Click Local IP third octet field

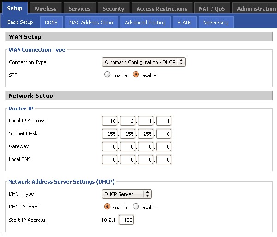(x=145, y=121)
